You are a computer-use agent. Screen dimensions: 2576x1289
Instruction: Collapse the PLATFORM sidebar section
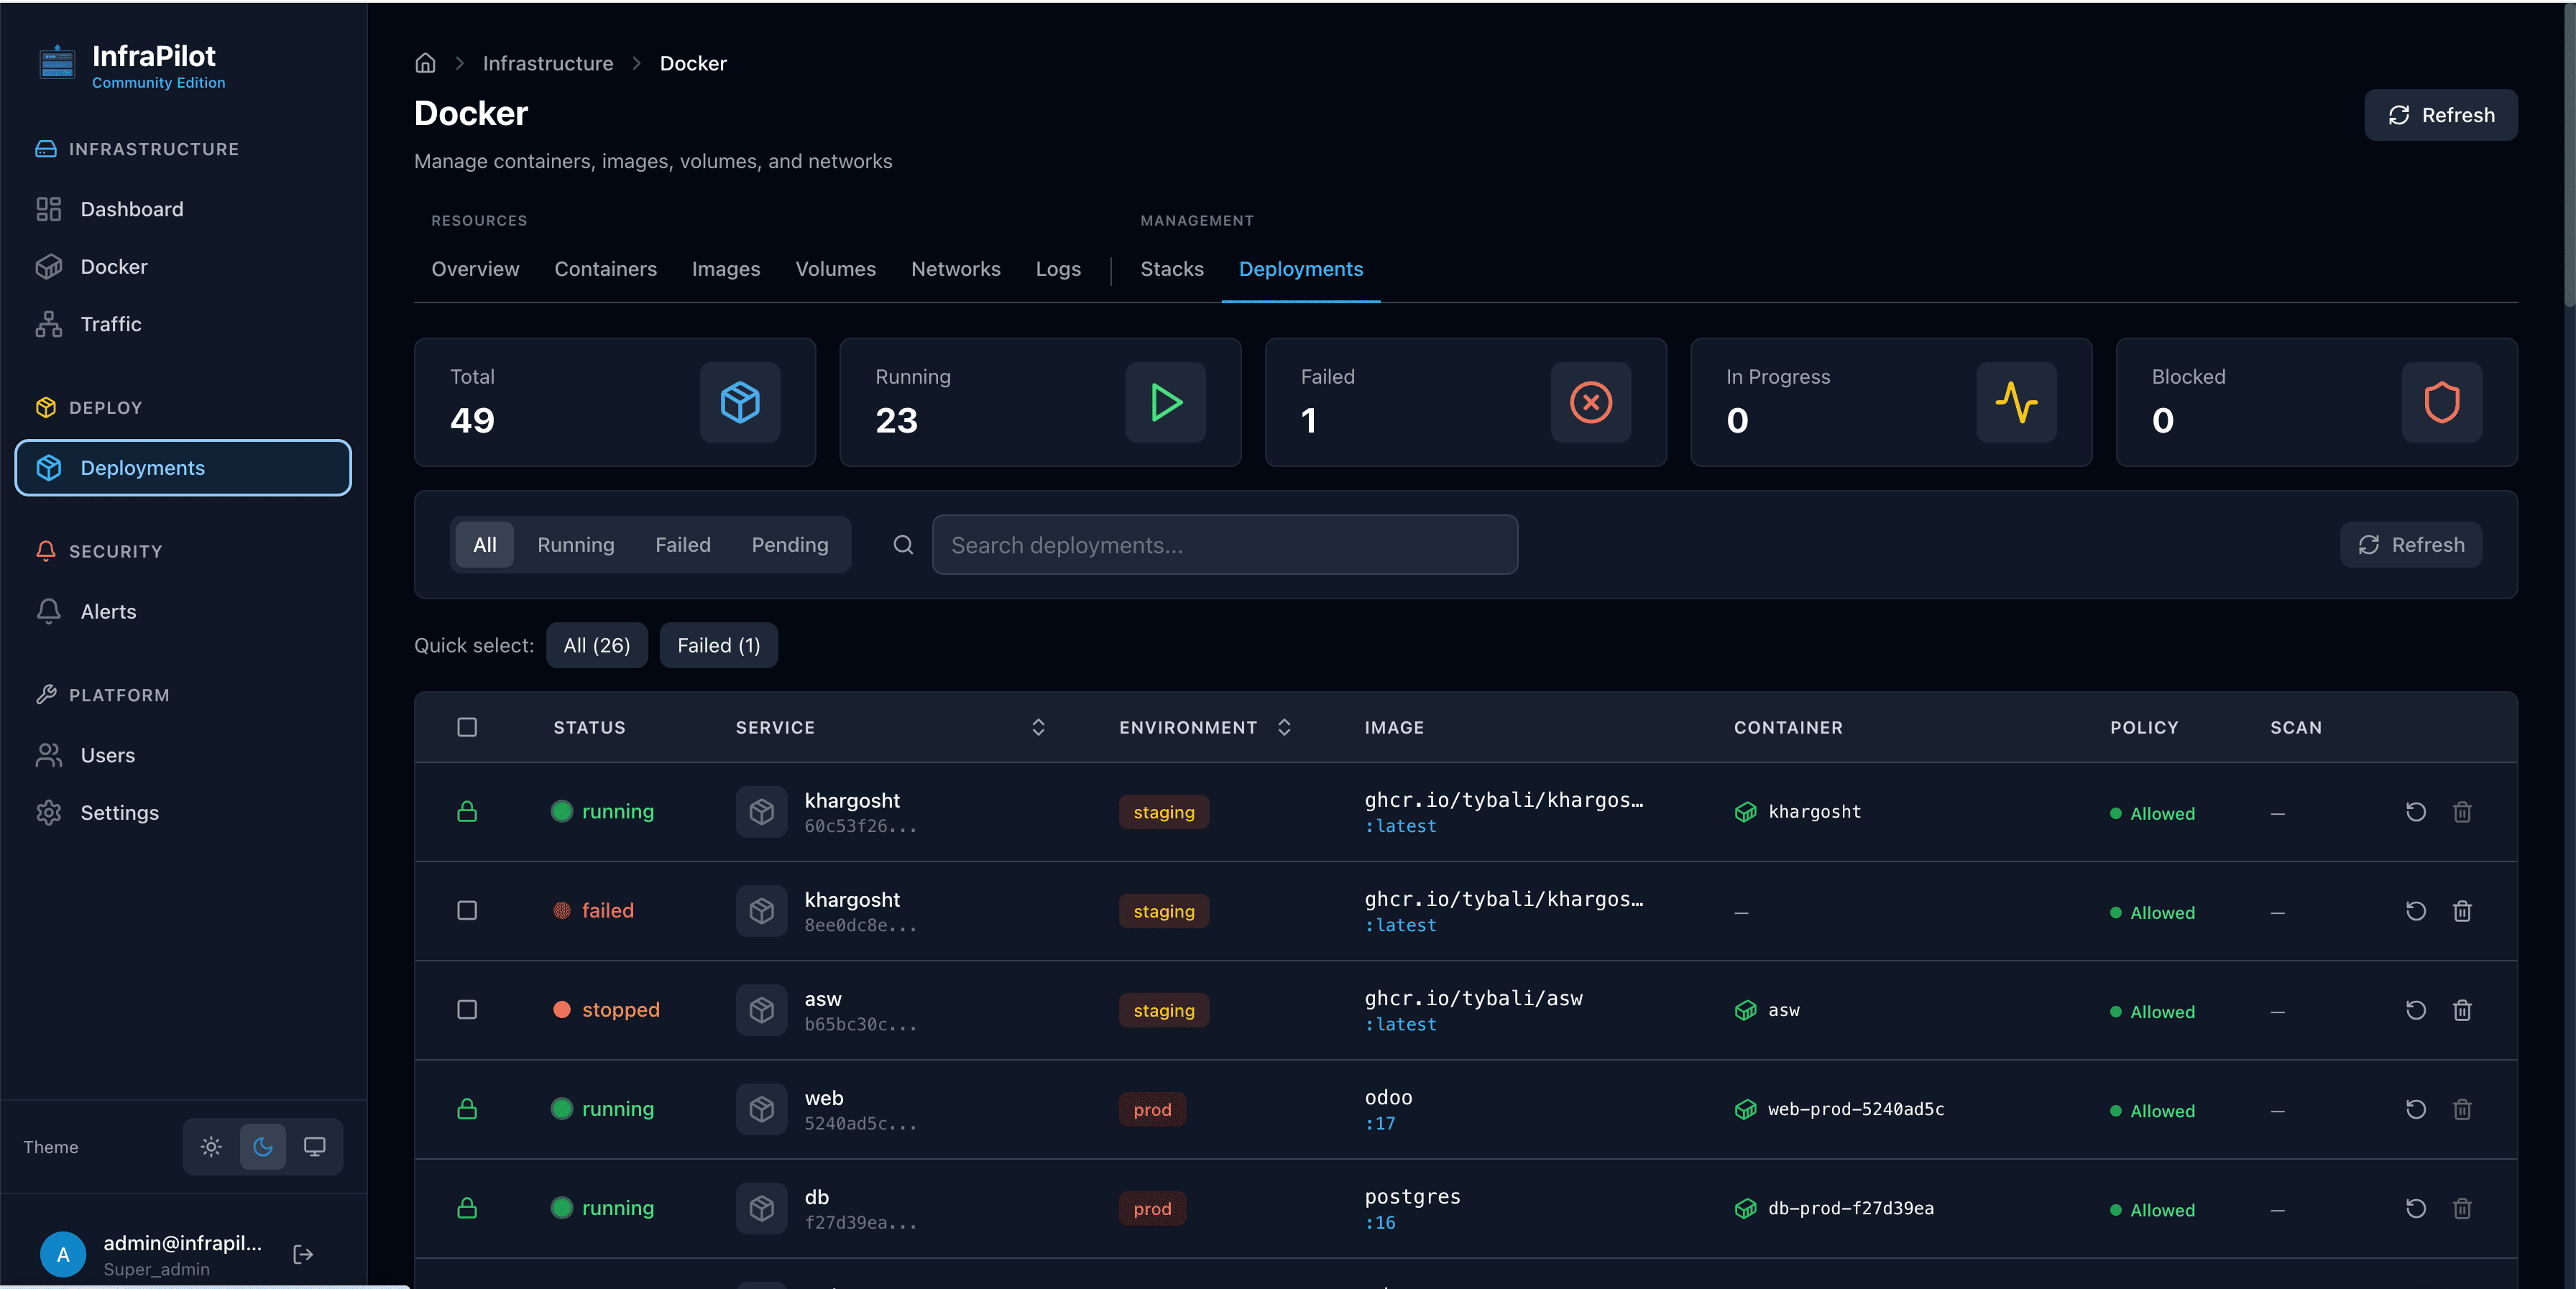(119, 695)
